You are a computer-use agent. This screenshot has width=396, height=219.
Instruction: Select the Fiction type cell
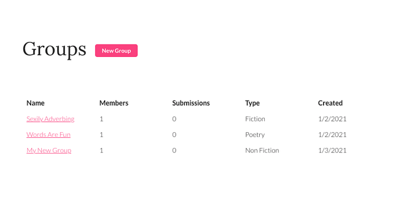click(x=255, y=119)
